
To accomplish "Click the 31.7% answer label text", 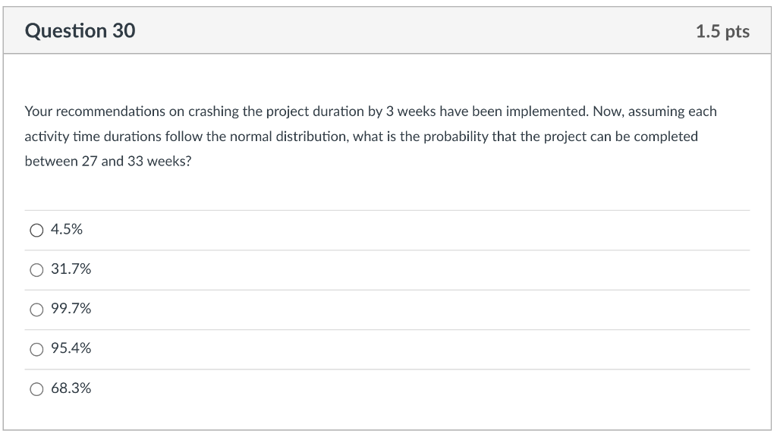I will pos(71,269).
